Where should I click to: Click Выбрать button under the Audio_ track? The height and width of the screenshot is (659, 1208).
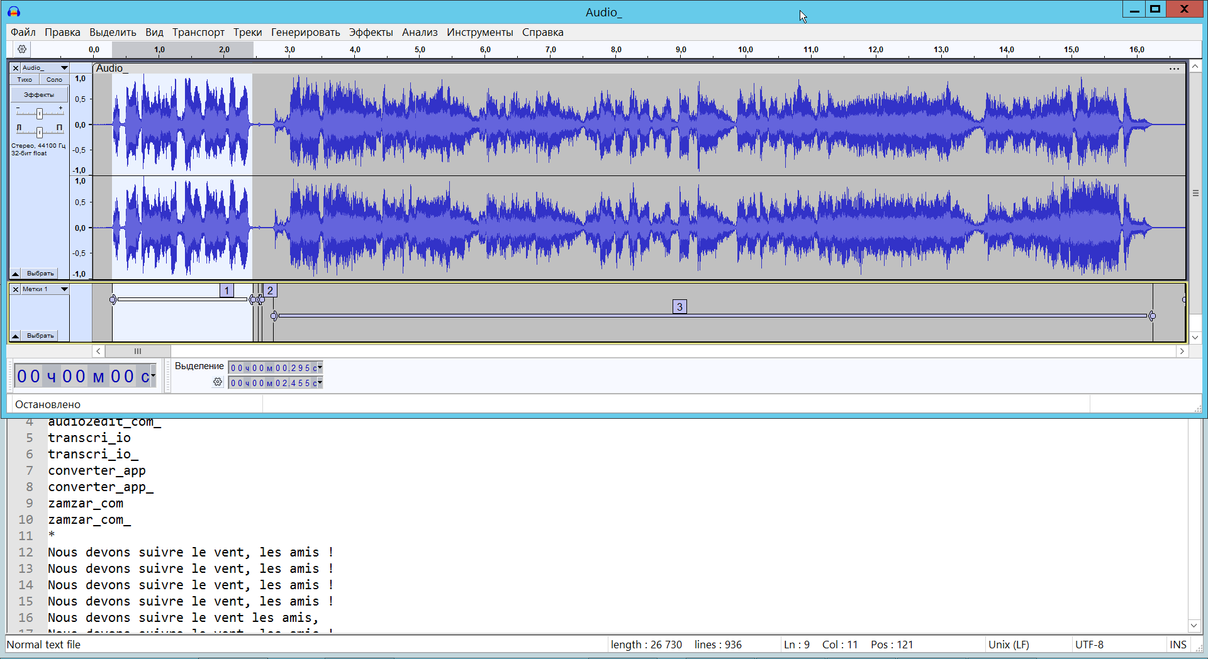[40, 274]
